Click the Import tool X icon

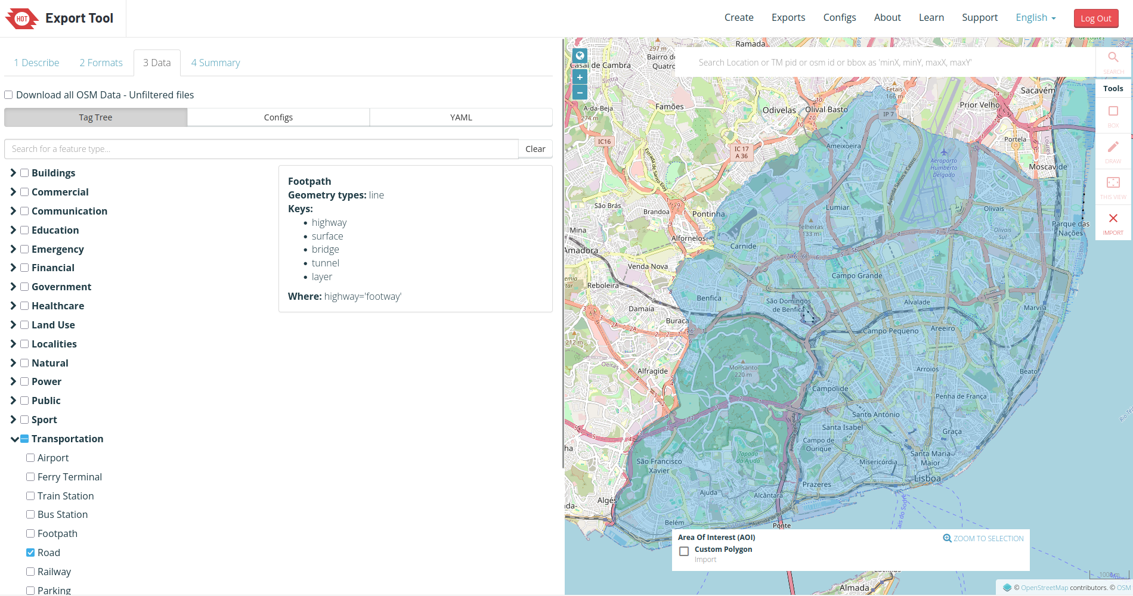[1113, 219]
